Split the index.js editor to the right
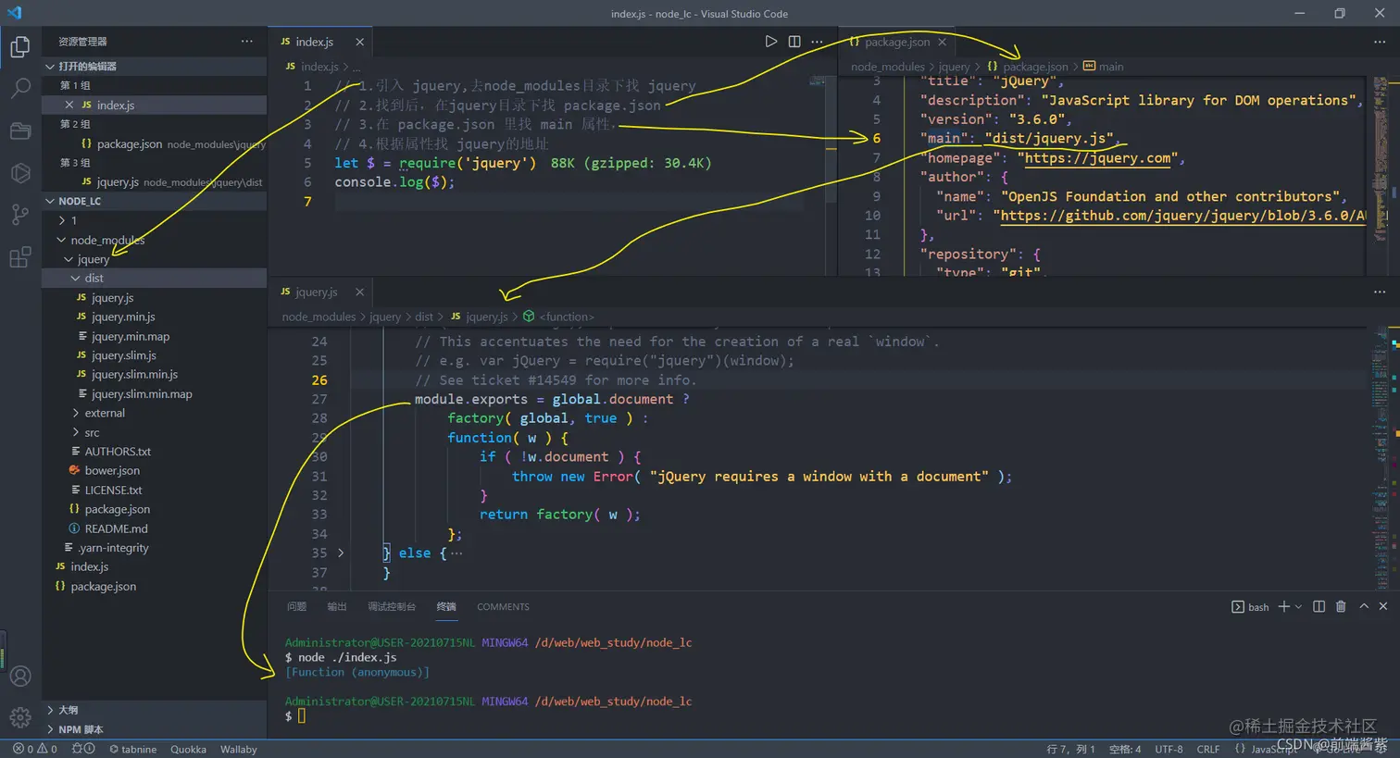The width and height of the screenshot is (1400, 758). coord(794,42)
